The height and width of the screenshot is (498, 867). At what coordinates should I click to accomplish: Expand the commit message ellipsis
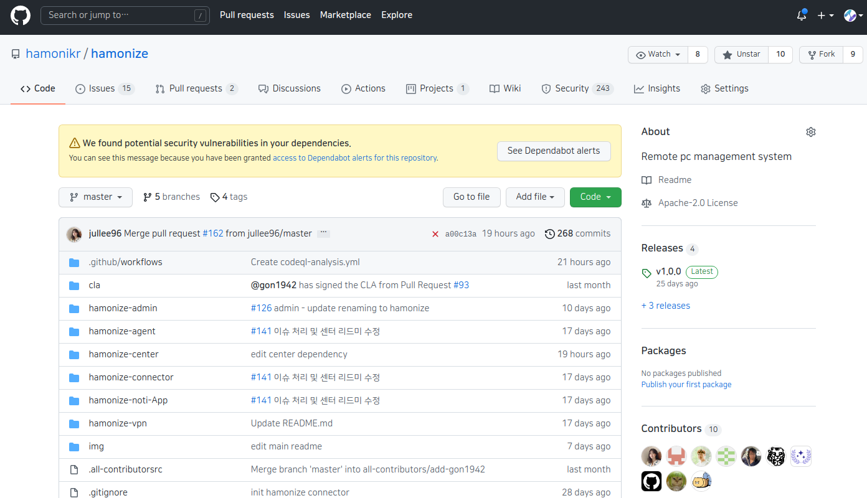(x=323, y=234)
